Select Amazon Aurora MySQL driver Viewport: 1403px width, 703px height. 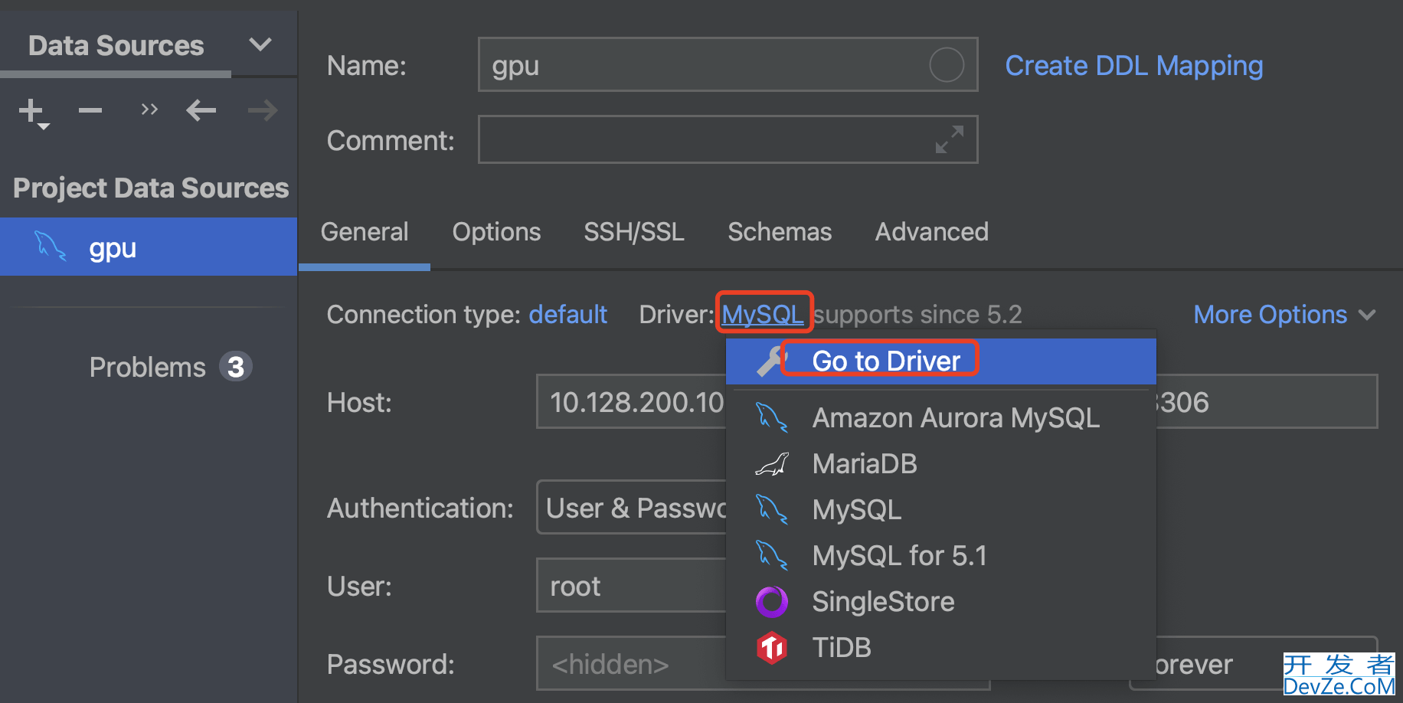click(x=941, y=418)
